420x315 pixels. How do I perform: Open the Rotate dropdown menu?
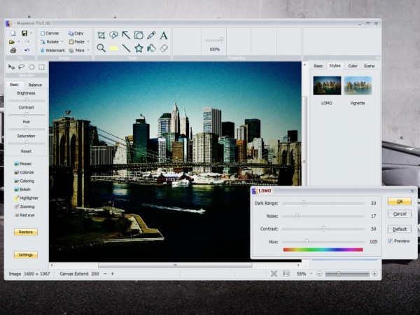click(64, 42)
